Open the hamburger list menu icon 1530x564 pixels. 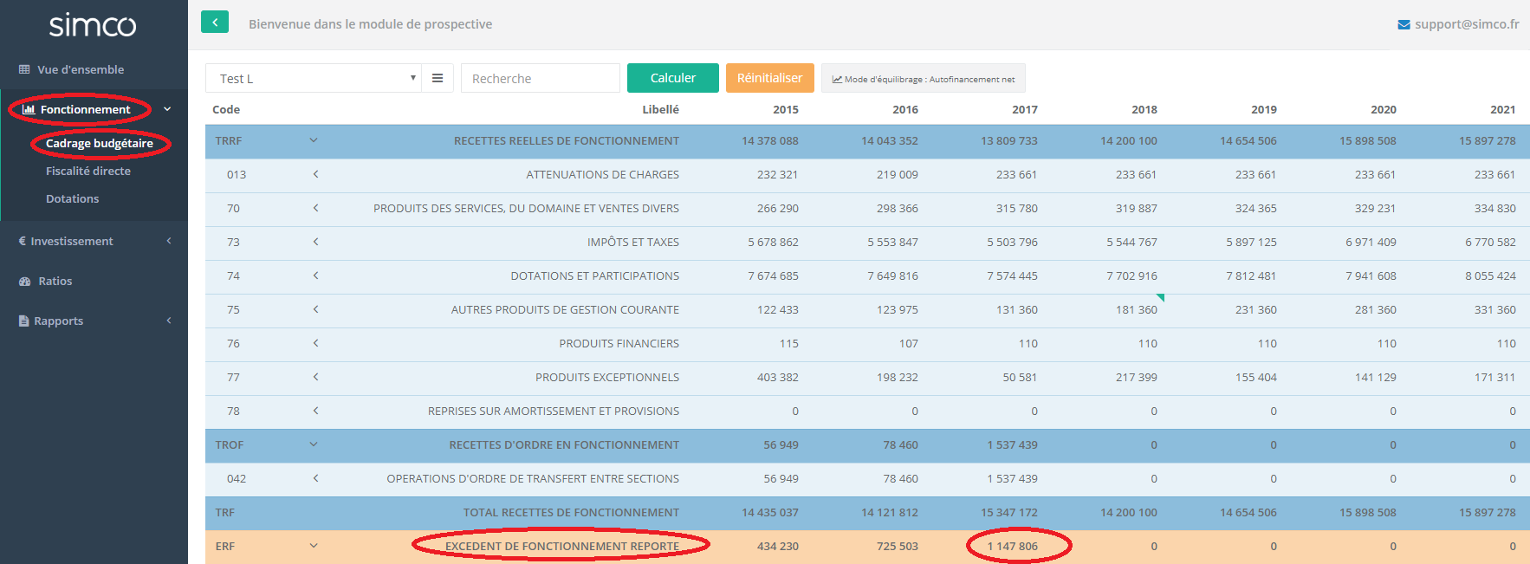click(x=438, y=78)
